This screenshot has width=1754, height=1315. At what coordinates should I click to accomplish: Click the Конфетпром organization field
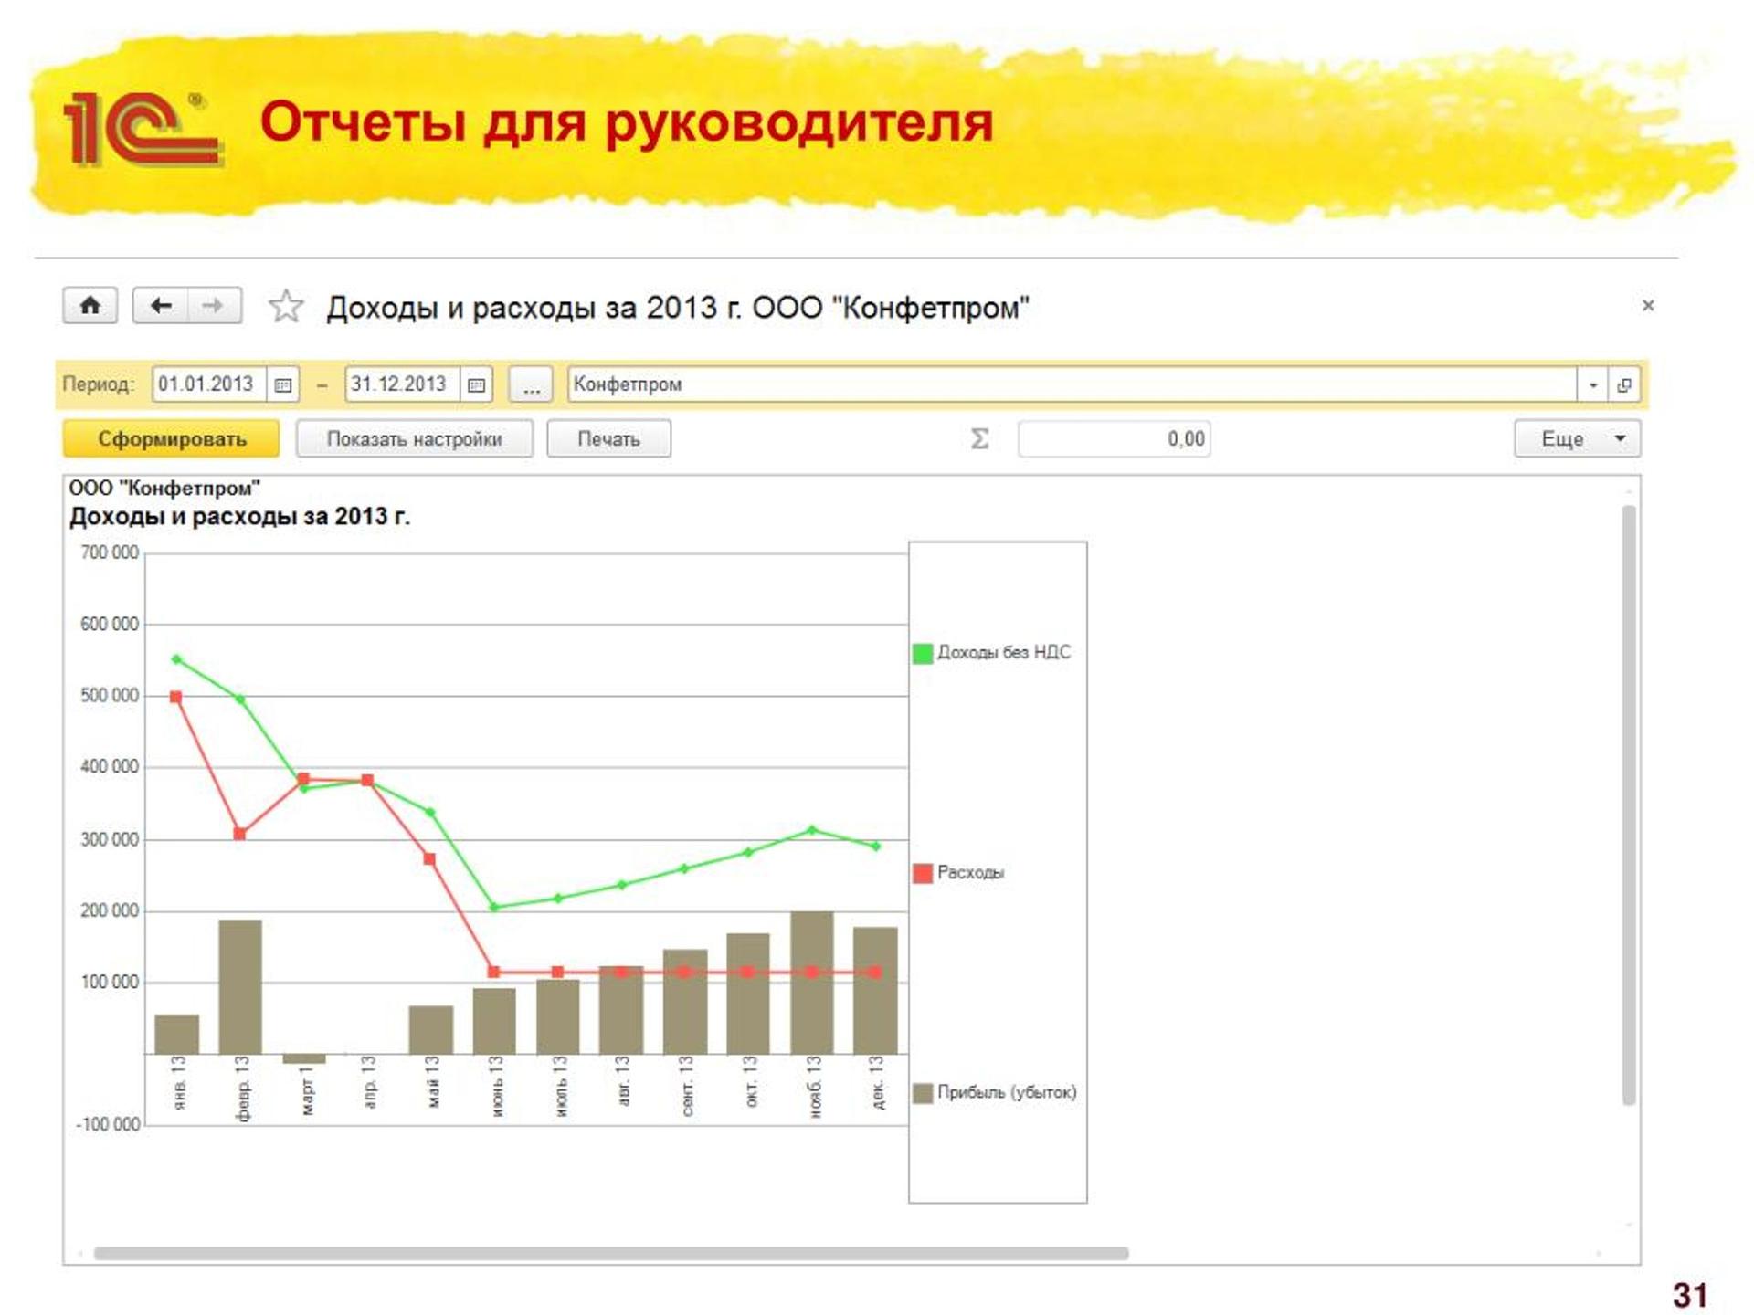[1072, 384]
